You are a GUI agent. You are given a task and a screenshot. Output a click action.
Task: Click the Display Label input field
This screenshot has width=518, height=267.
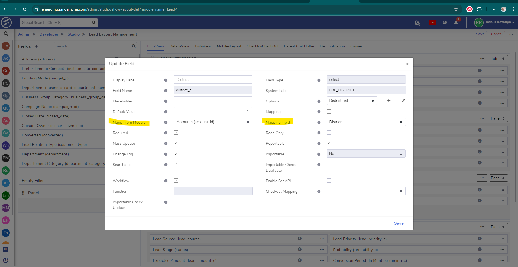click(213, 80)
